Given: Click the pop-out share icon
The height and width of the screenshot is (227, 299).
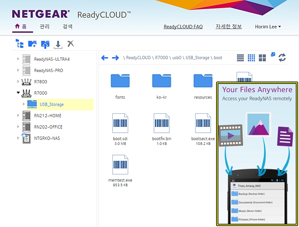Looking at the screenshot, I should pyautogui.click(x=273, y=54).
